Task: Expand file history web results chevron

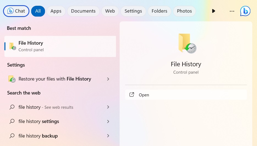Action: [108, 107]
